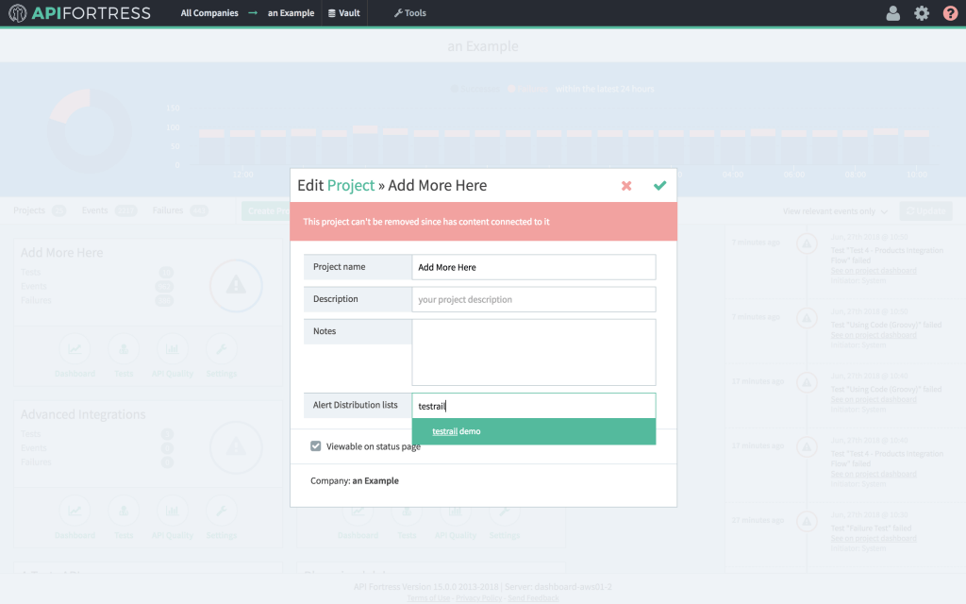966x604 pixels.
Task: Switch to the All Companies view
Action: (209, 13)
